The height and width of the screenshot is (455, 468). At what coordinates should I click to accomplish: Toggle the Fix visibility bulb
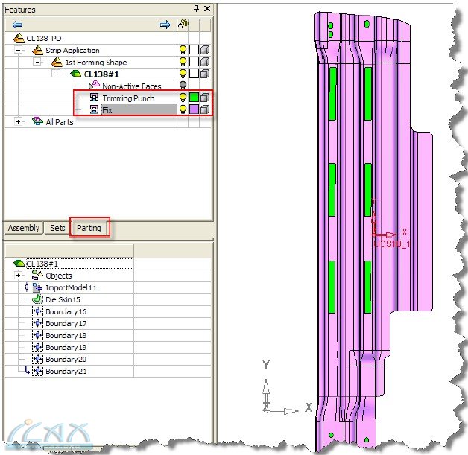183,109
